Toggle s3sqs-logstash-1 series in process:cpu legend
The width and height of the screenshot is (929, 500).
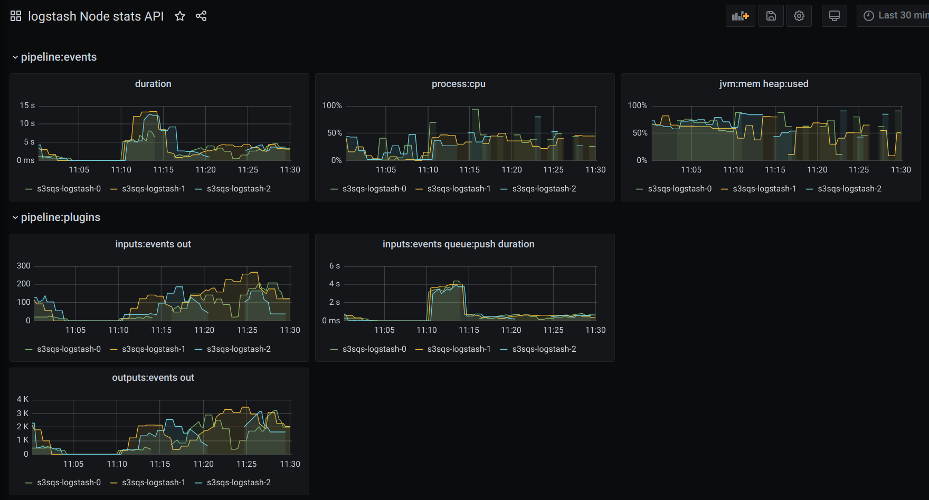click(x=459, y=189)
